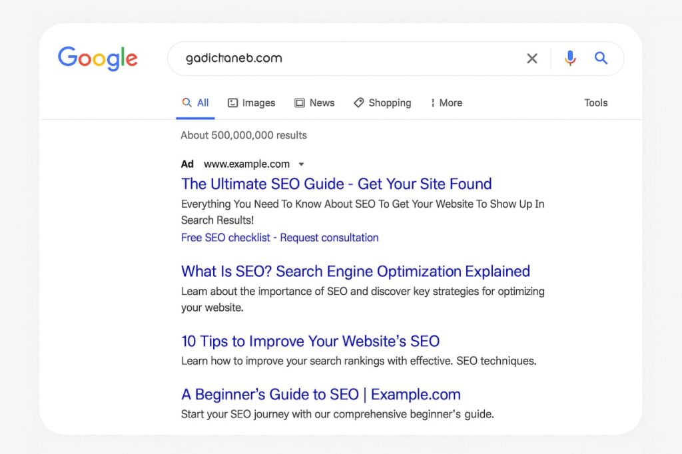This screenshot has width=682, height=454.
Task: Click the three-dot More icon
Action: [433, 103]
